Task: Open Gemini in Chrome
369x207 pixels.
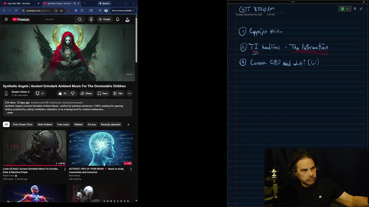Action: click(104, 3)
